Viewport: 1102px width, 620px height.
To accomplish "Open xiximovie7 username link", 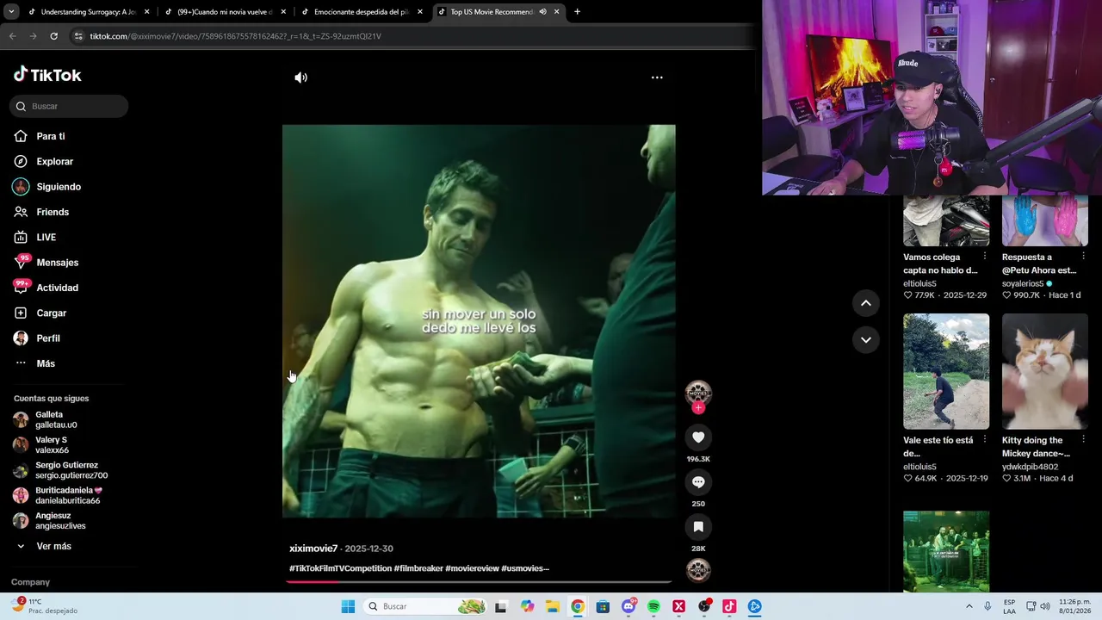I will 313,549.
